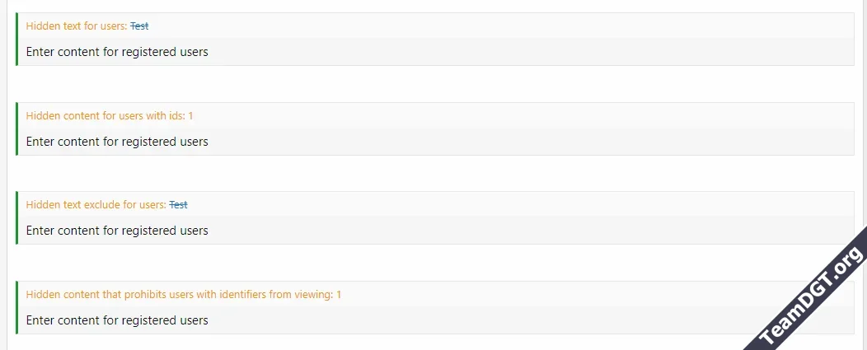Viewport: 867px width, 350px height.
Task: Click the green left bar of the 'ids: 1' block
Action: pyautogui.click(x=16, y=128)
